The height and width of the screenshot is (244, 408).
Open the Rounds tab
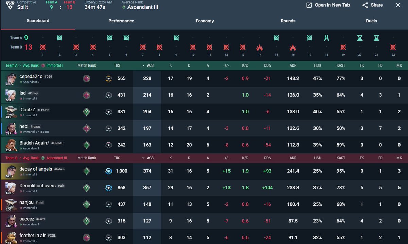(288, 21)
